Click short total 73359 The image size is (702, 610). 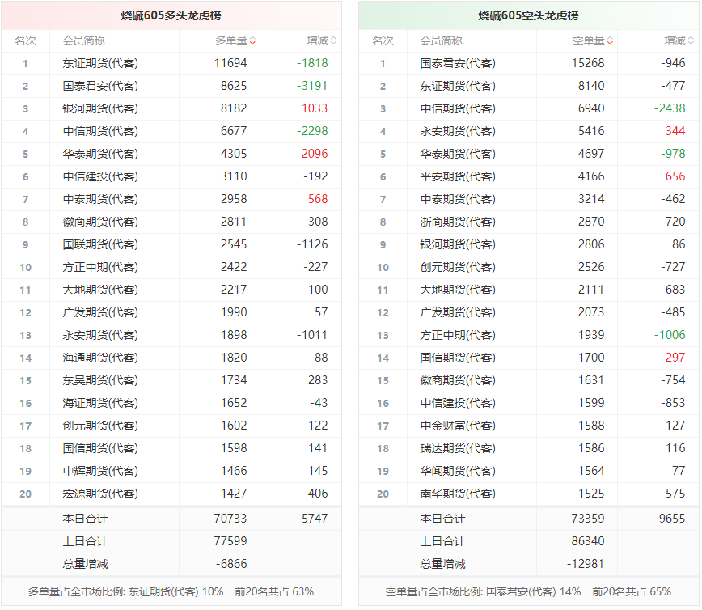[588, 519]
